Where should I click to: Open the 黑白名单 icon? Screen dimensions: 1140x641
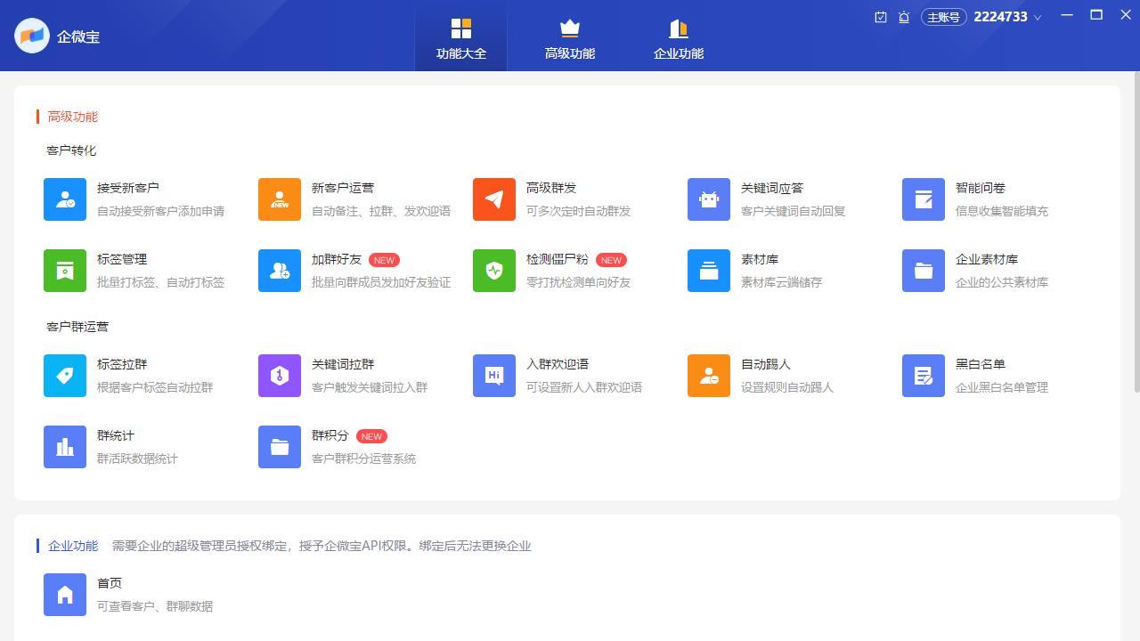pos(924,376)
